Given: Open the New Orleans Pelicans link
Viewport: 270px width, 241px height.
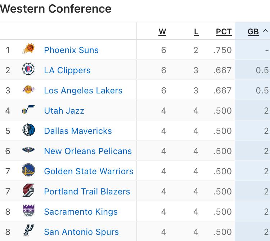Looking at the screenshot, I should (x=88, y=151).
